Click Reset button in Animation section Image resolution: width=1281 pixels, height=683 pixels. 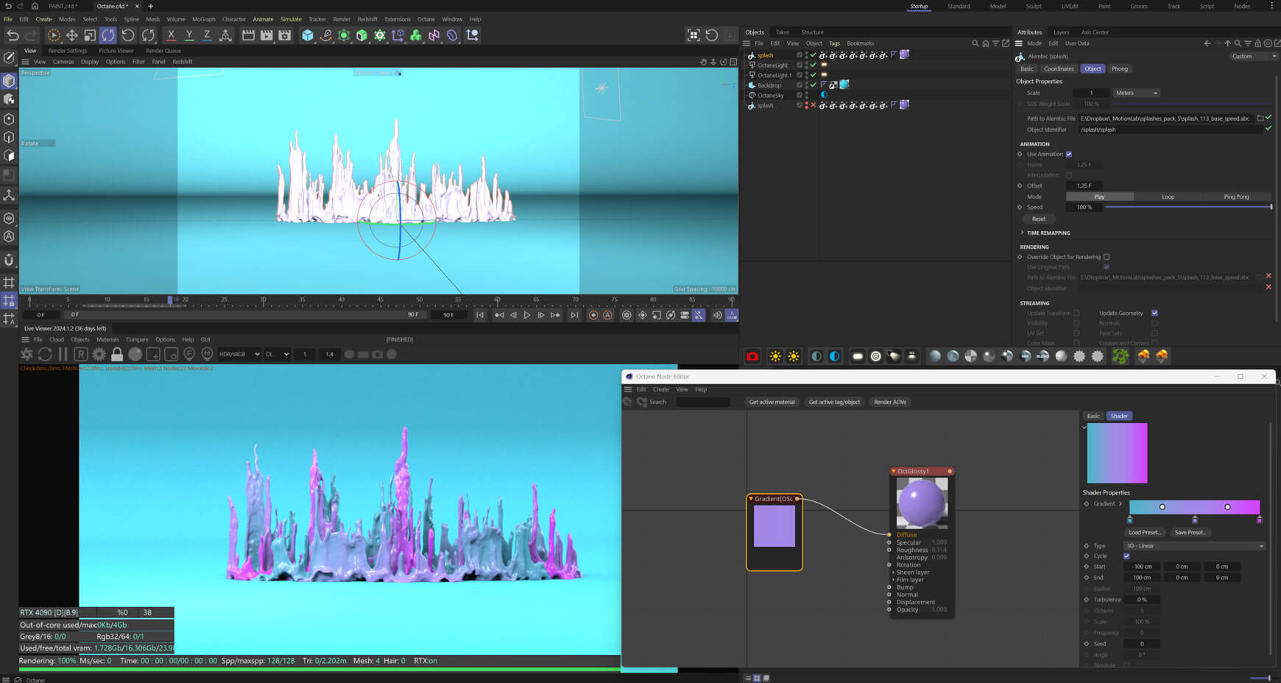pos(1039,219)
